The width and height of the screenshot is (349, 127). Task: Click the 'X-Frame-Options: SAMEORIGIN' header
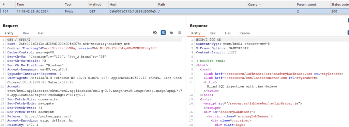(x=222, y=48)
